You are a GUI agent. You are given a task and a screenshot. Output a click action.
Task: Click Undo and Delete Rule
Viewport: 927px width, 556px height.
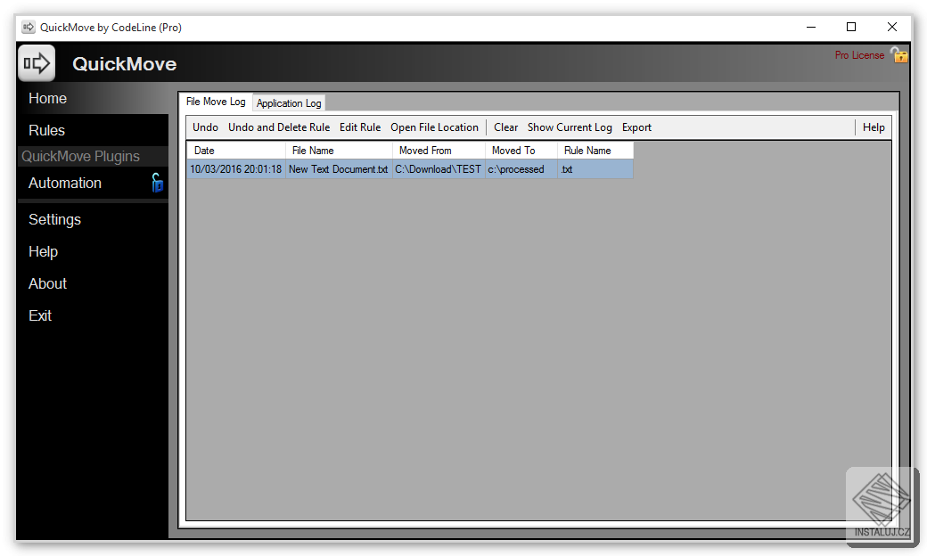pyautogui.click(x=279, y=127)
